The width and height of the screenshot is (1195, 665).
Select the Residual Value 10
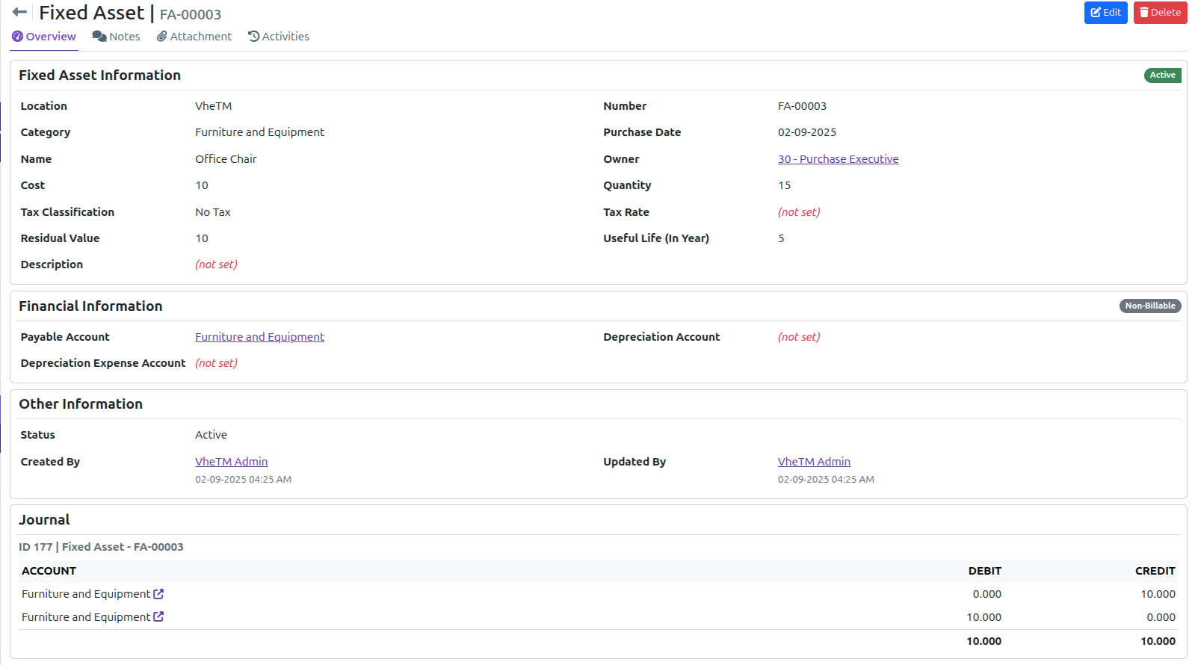coord(202,238)
